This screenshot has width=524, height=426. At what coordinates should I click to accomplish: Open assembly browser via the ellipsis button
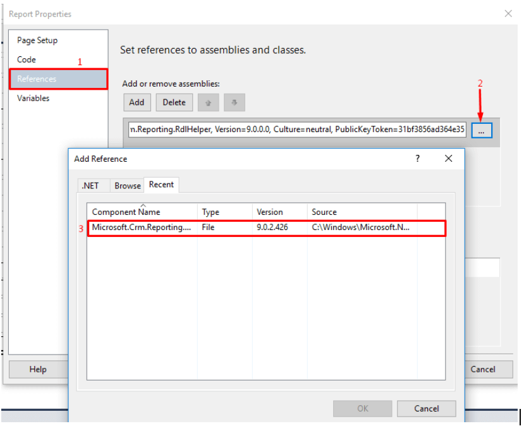(482, 130)
